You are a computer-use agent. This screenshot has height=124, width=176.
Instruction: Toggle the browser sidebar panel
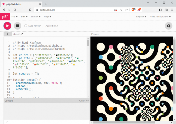[x=160, y=10]
